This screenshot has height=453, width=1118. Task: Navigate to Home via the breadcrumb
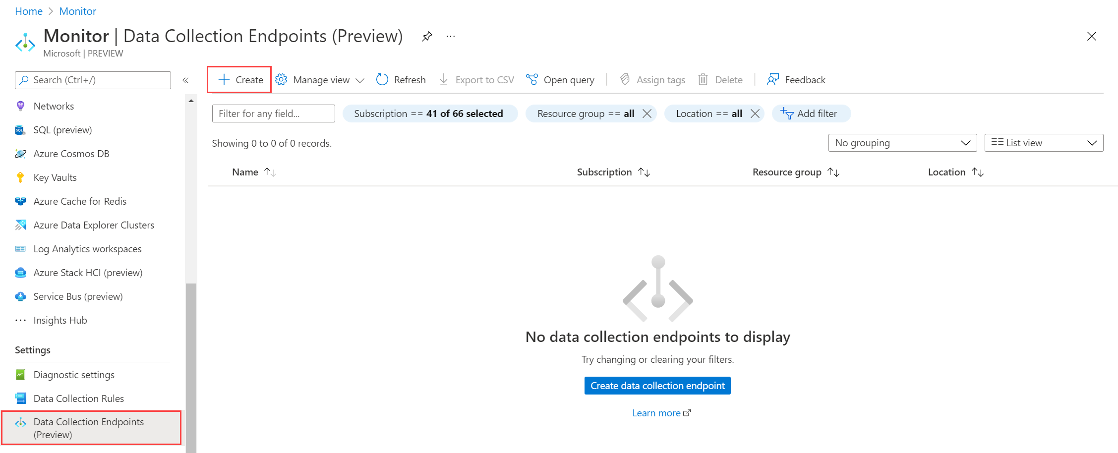(x=28, y=11)
